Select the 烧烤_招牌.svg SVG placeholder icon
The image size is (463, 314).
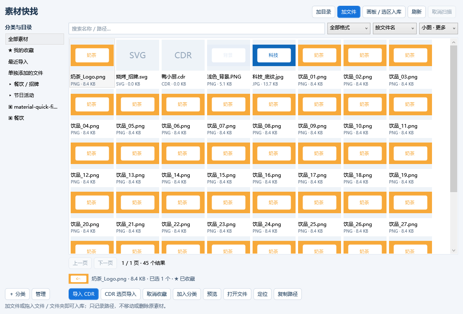coord(138,55)
